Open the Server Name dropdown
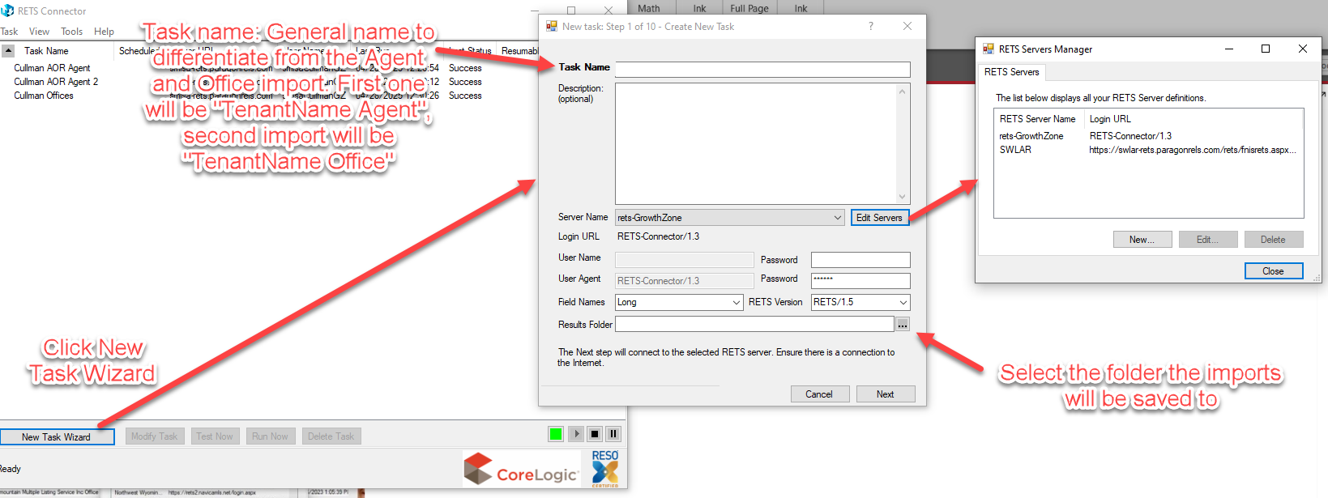The image size is (1328, 498). coord(837,218)
